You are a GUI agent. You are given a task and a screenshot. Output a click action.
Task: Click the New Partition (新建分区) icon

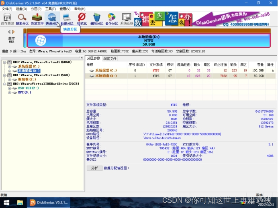pyautogui.click(x=67, y=19)
